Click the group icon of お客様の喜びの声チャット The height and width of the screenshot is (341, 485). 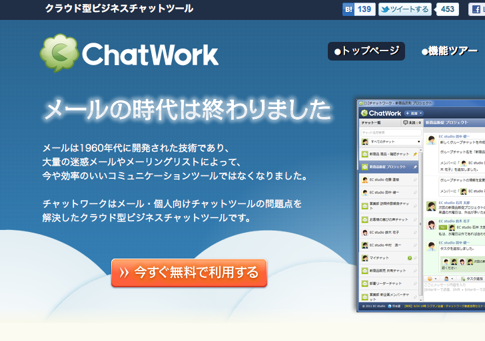pyautogui.click(x=364, y=219)
